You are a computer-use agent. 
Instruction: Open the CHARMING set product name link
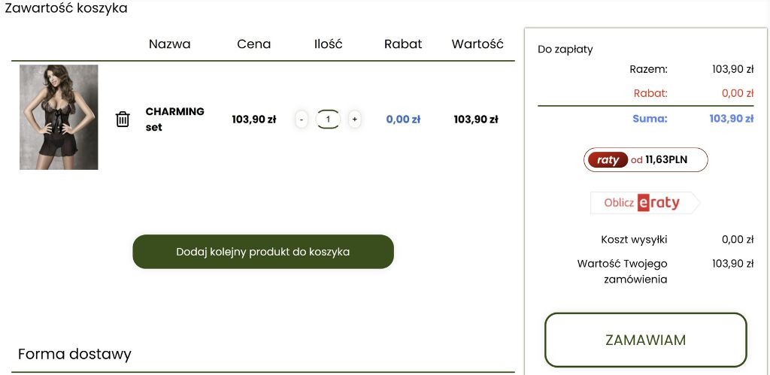[174, 119]
